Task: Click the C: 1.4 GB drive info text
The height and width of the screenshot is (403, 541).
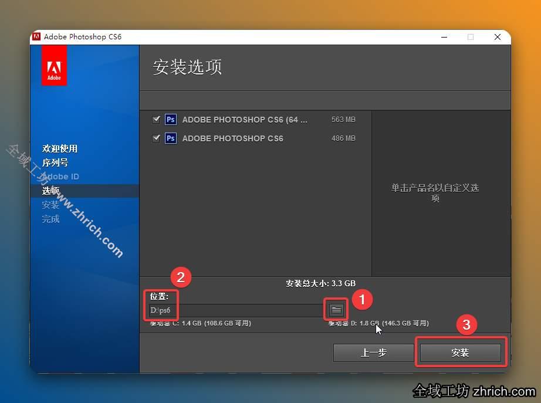Action: [201, 323]
